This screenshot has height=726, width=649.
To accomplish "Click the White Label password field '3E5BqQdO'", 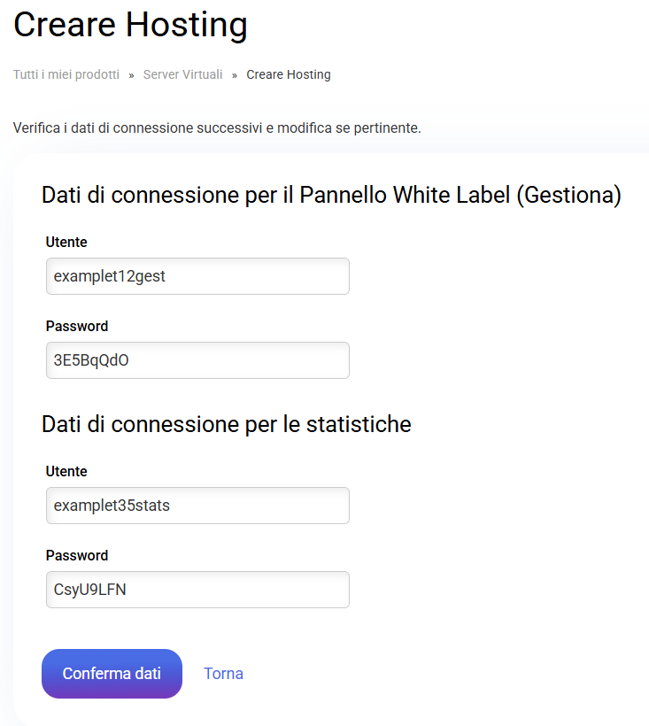I will coord(197,360).
